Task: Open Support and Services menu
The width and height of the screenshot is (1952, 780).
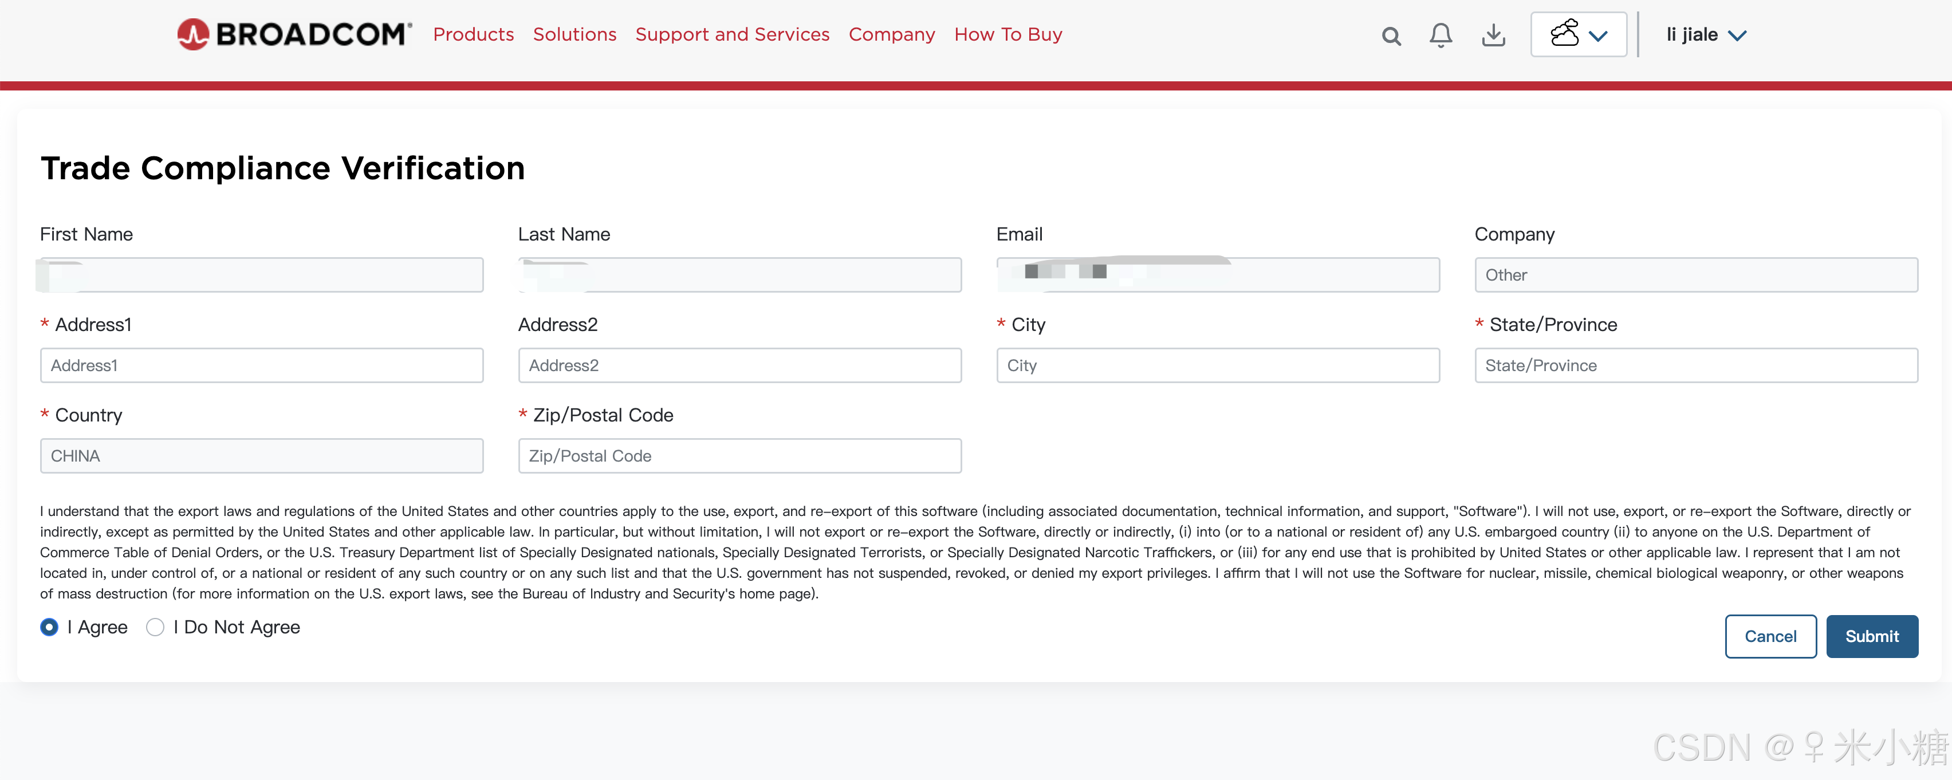Action: pos(732,34)
